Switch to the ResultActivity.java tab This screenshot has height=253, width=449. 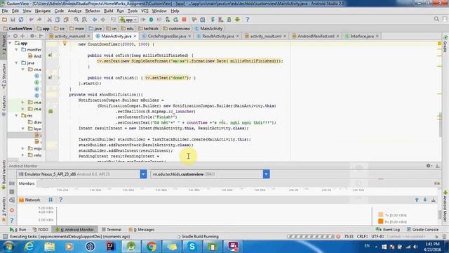tap(218, 36)
